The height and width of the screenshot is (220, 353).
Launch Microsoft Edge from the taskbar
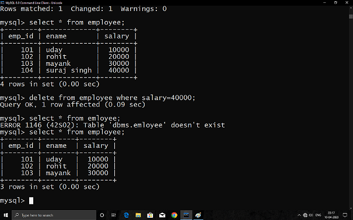click(x=126, y=215)
